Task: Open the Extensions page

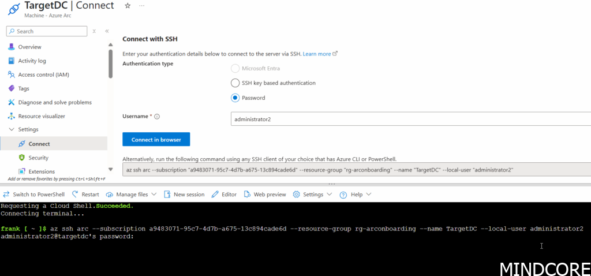Action: [x=42, y=171]
